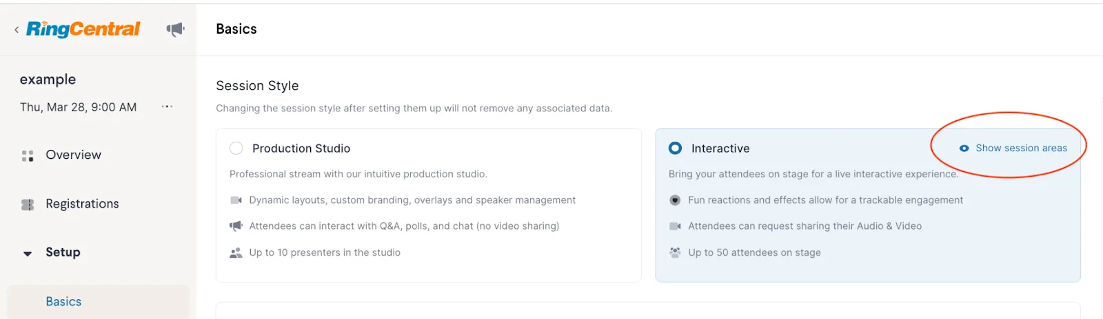The height and width of the screenshot is (319, 1103).
Task: Click the Registrations ticket icon
Action: tap(28, 205)
